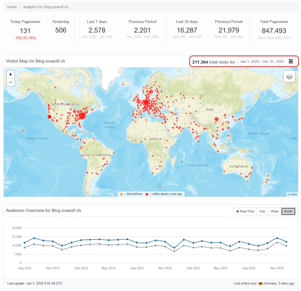Click the Nov 2024 low point on chart
The width and height of the screenshot is (301, 291).
point(174,248)
